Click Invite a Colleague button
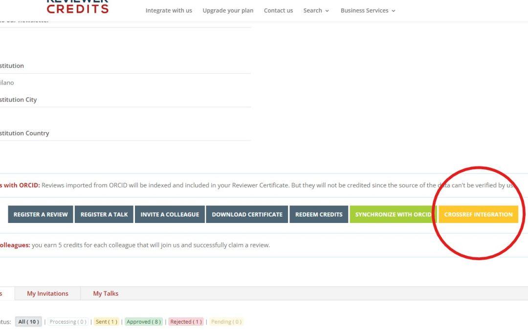528x330 pixels. coord(170,215)
